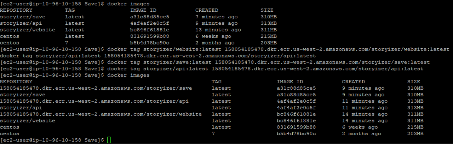Select 311MB in the amazonaws.com/storyizer/website row
453x144 pixels.
coord(415,114)
